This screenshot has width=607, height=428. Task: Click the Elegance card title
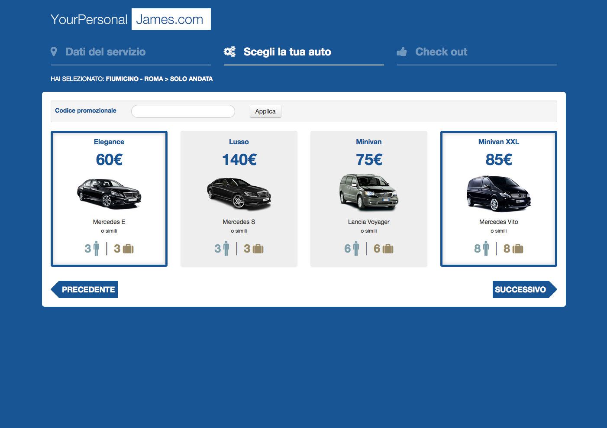tap(109, 142)
